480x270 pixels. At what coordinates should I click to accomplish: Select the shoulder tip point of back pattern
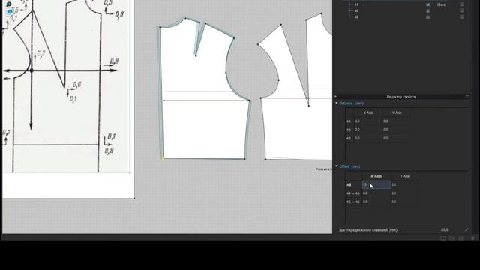234,38
